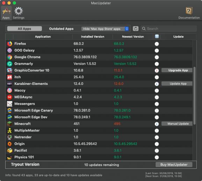This screenshot has width=202, height=181.
Task: Click the GOG Galaxy app icon
Action: [x=9, y=50]
